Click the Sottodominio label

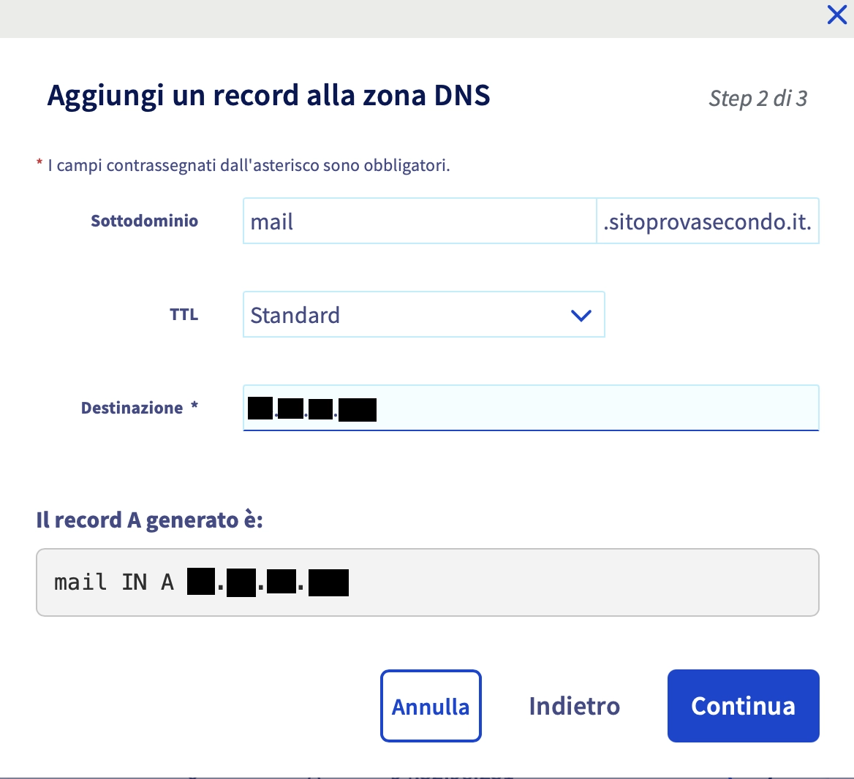[x=144, y=221]
